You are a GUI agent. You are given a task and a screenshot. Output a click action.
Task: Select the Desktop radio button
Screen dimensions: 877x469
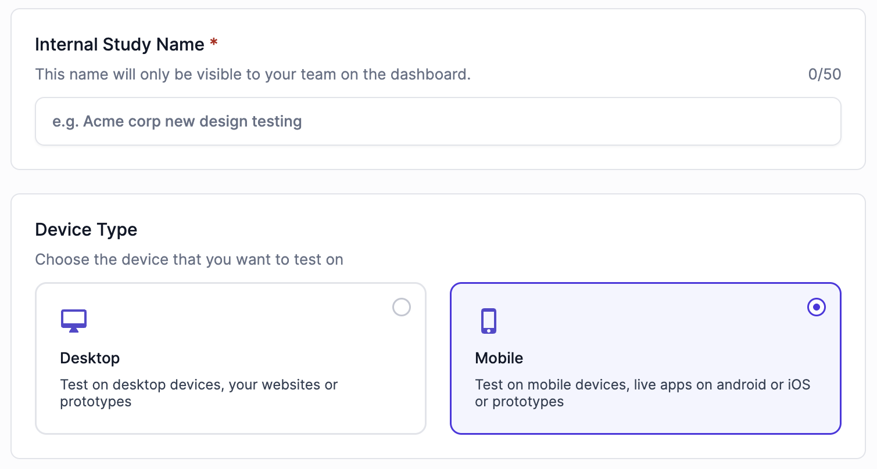coord(402,307)
